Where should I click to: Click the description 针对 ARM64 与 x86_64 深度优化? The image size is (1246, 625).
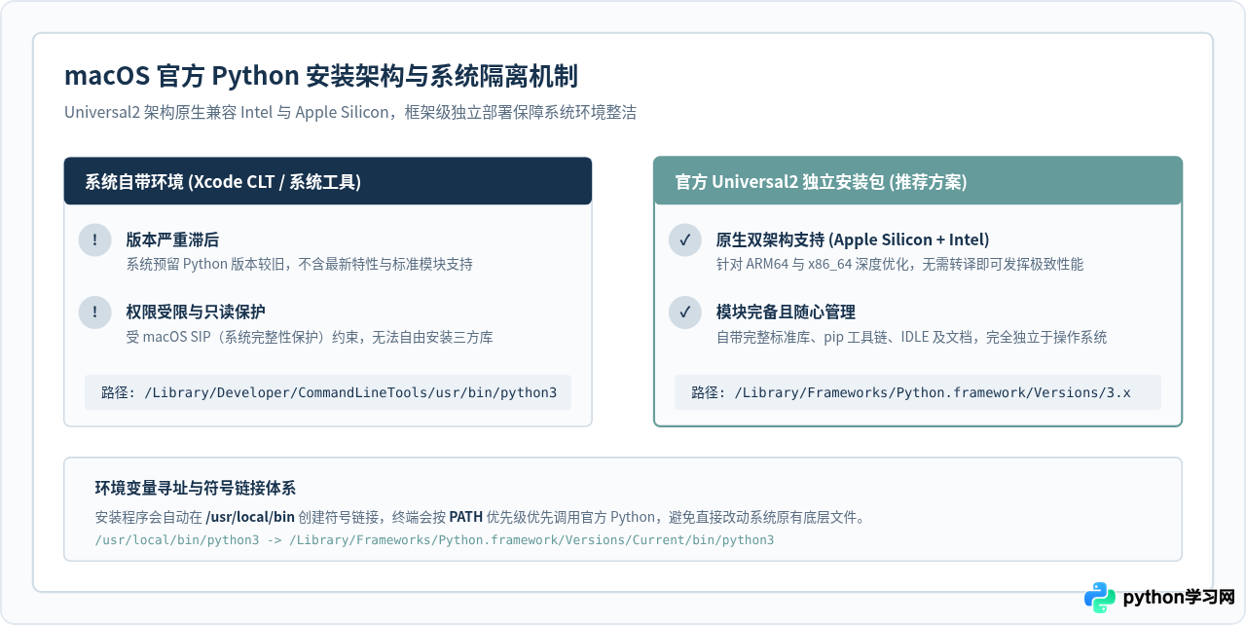[899, 265]
